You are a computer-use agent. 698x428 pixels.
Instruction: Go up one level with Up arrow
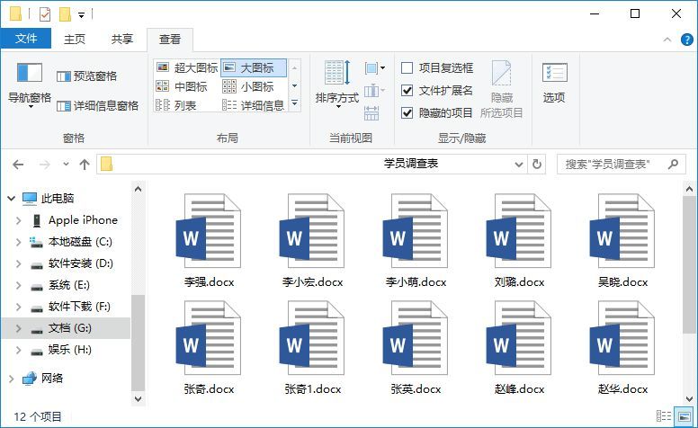(x=85, y=165)
